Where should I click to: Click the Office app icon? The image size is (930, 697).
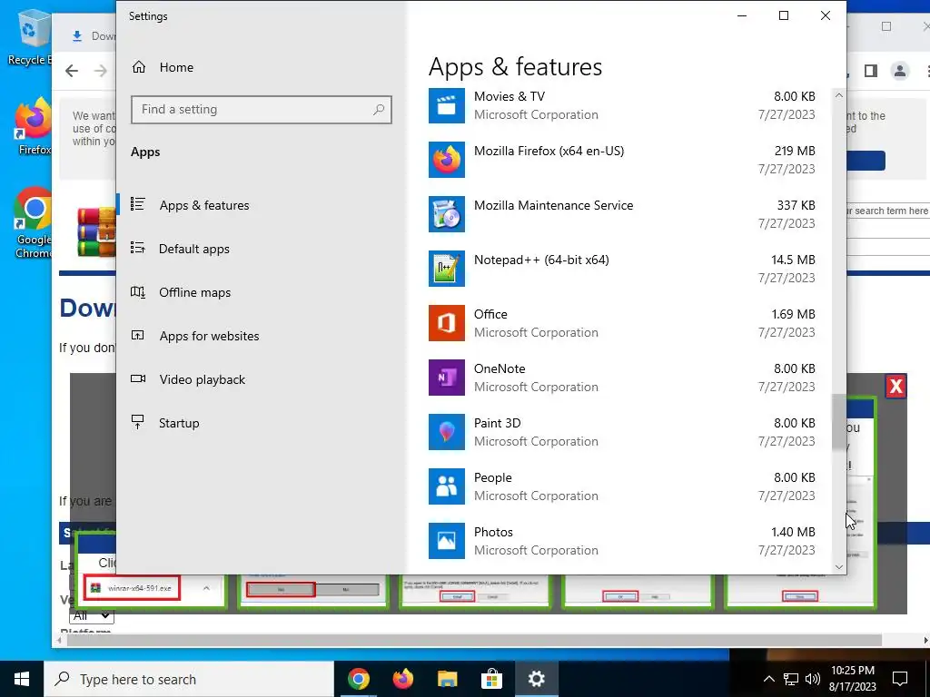447,323
